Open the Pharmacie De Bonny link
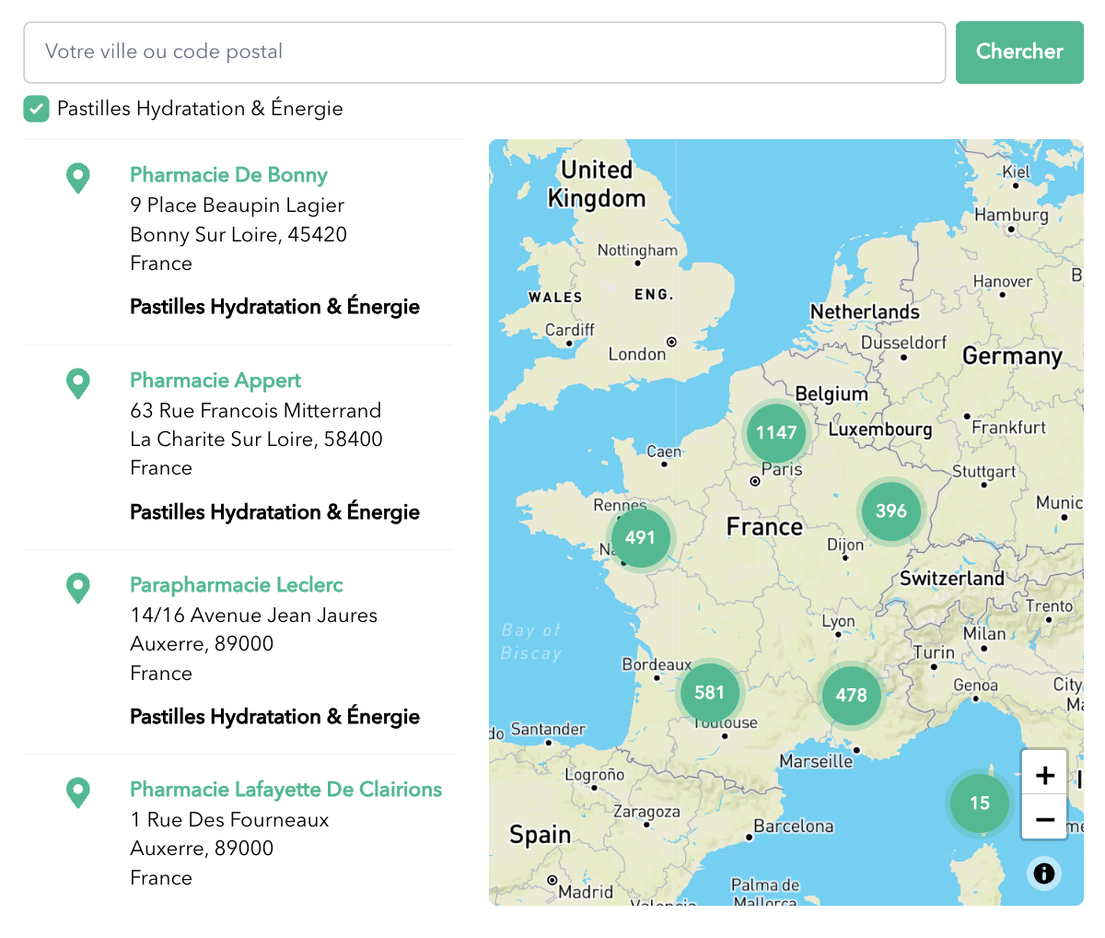Viewport: 1105px width, 938px height. [228, 175]
